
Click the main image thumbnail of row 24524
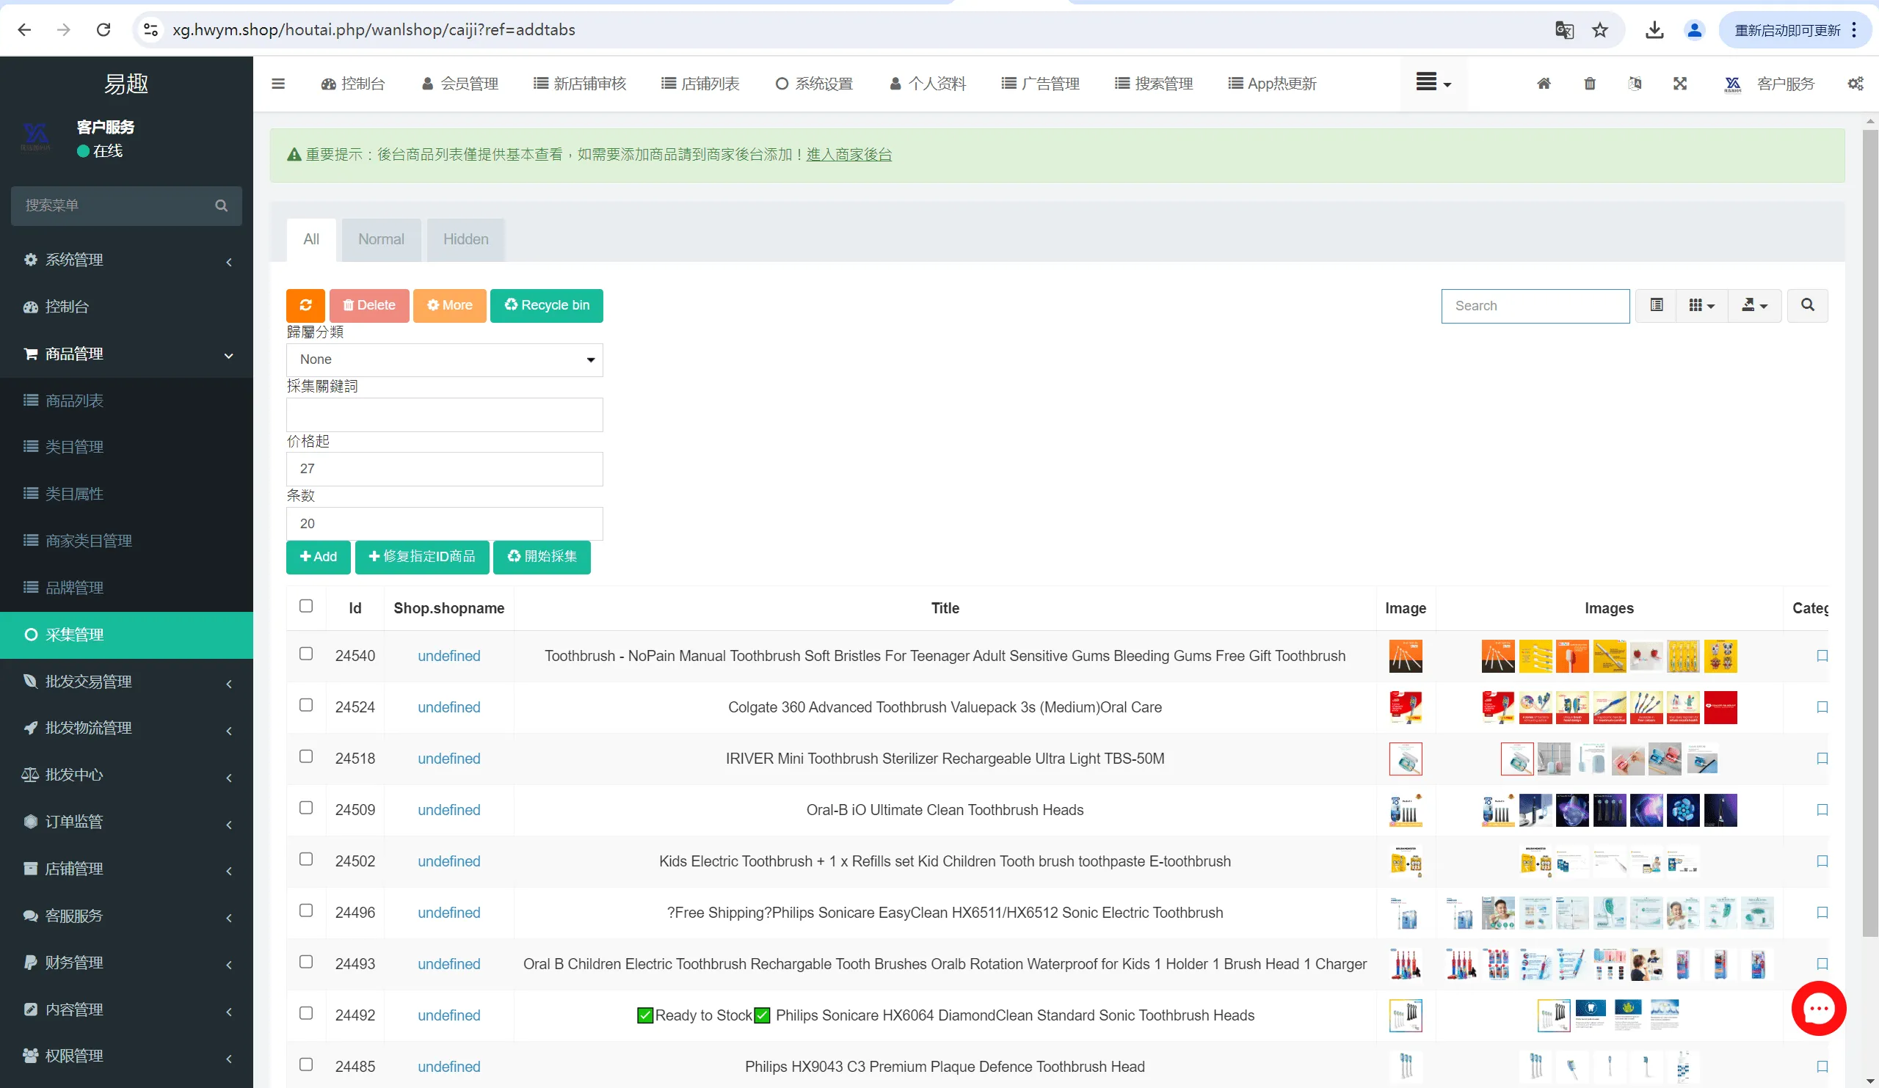point(1405,707)
